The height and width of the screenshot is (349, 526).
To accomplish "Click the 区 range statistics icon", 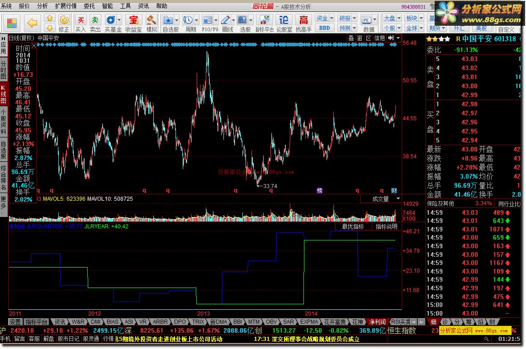I will point(368,38).
